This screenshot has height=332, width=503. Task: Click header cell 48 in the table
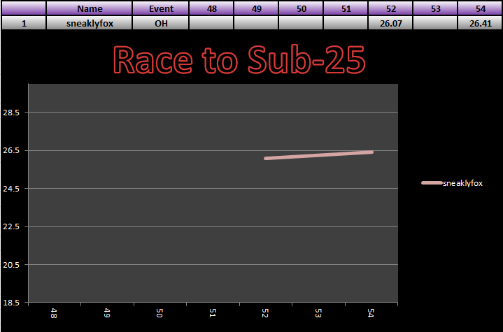(x=211, y=8)
